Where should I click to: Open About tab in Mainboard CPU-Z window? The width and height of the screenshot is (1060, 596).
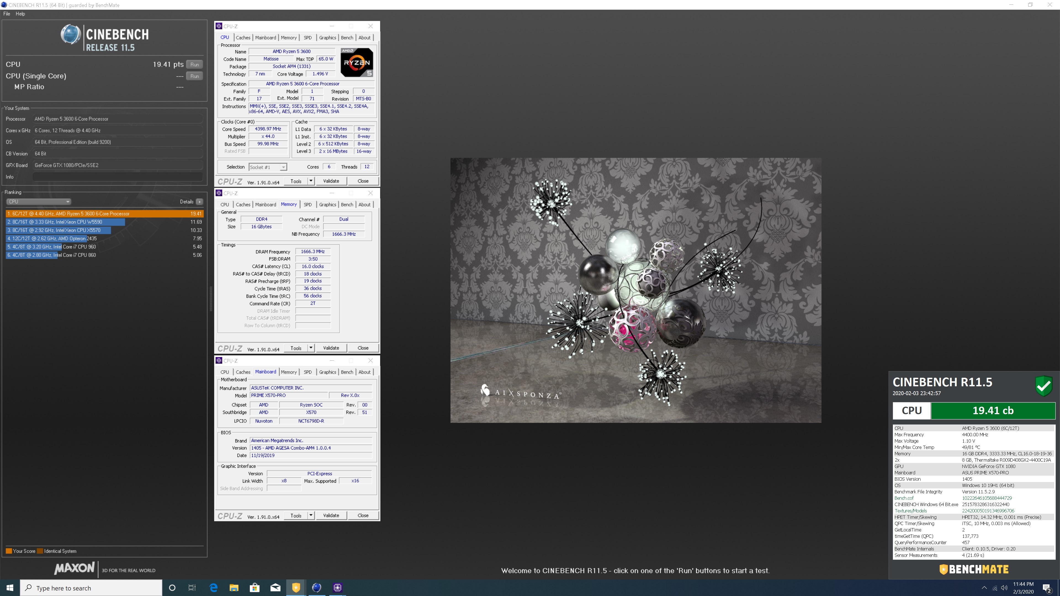pyautogui.click(x=364, y=372)
